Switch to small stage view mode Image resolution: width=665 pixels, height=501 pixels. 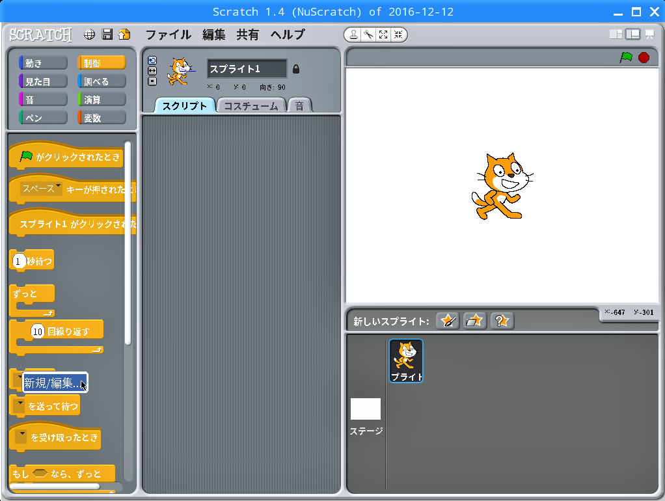pos(616,34)
